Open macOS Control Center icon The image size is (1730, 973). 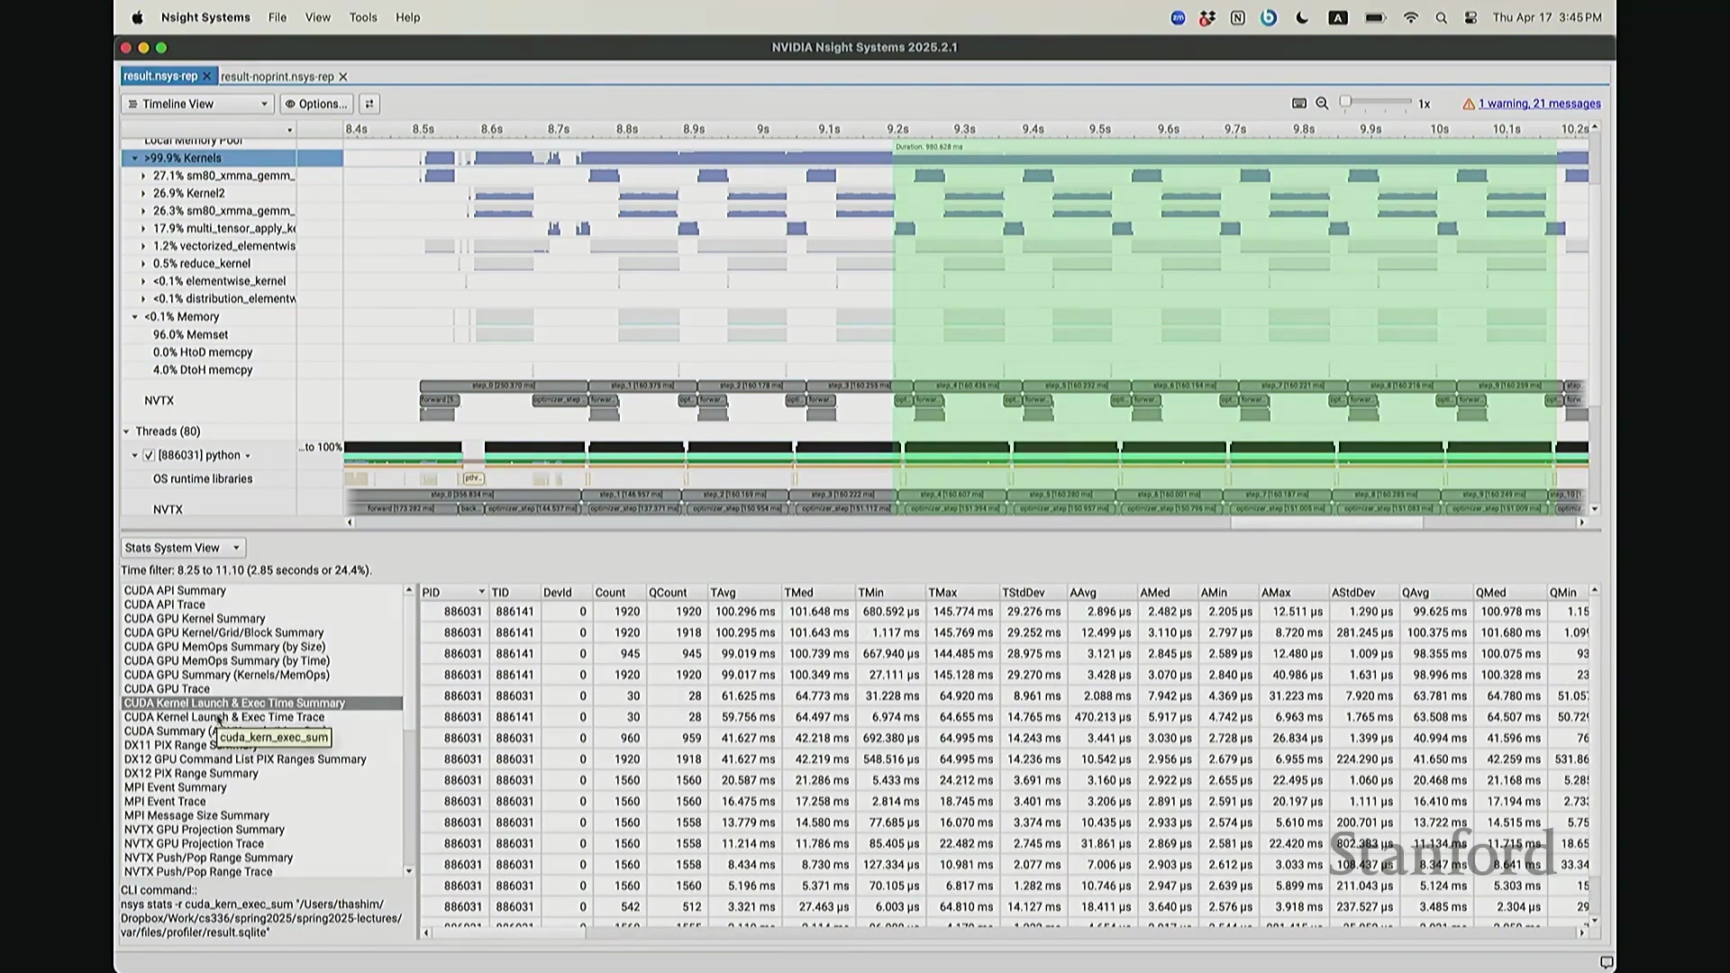pos(1470,18)
